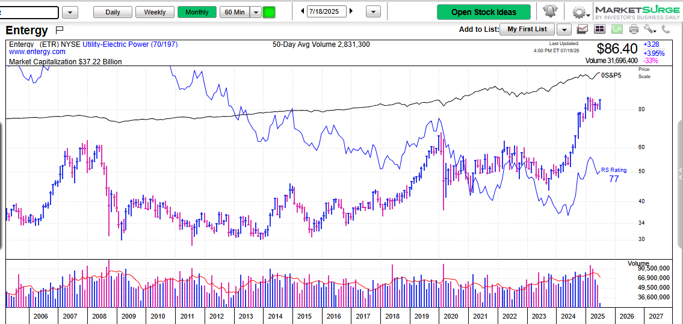
Task: Open the wrench tools menu
Action: click(649, 29)
